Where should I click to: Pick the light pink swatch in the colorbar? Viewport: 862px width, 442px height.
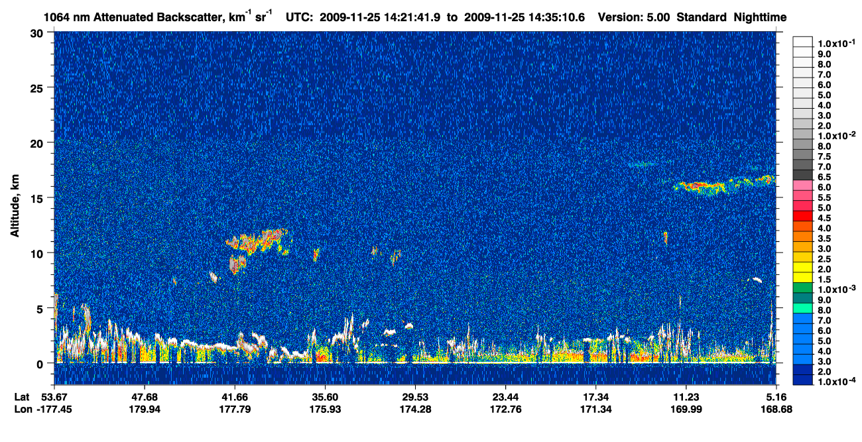click(802, 185)
